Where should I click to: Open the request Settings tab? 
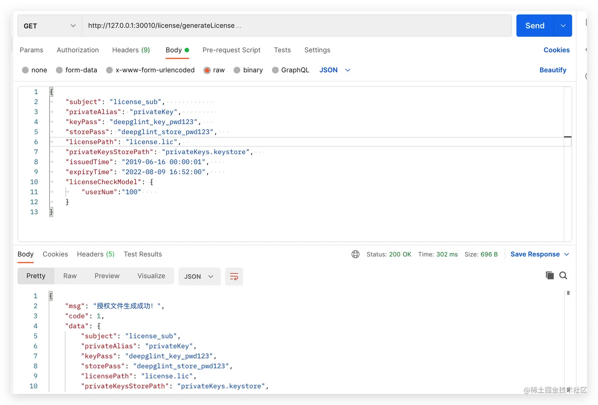317,50
